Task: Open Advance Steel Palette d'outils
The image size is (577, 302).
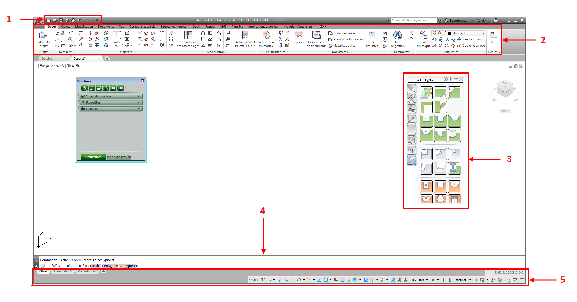Action: 245,35
